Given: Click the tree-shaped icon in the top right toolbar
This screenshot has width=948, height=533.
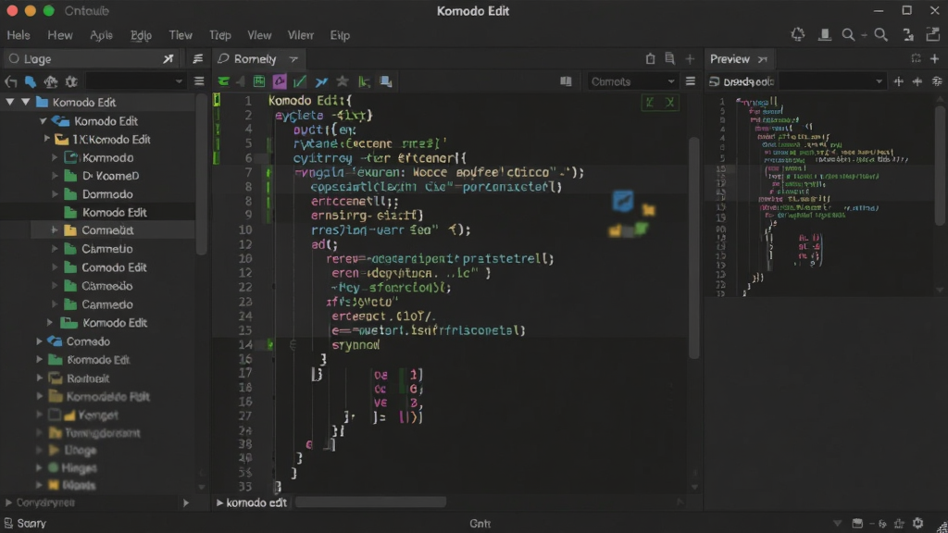Looking at the screenshot, I should click(x=798, y=34).
